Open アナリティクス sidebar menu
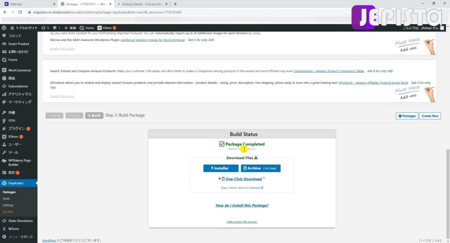 (18, 94)
